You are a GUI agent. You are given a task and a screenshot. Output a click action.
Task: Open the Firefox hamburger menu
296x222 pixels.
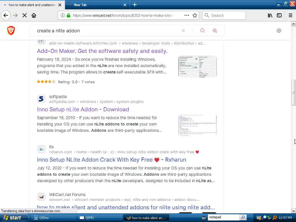[x=290, y=15]
